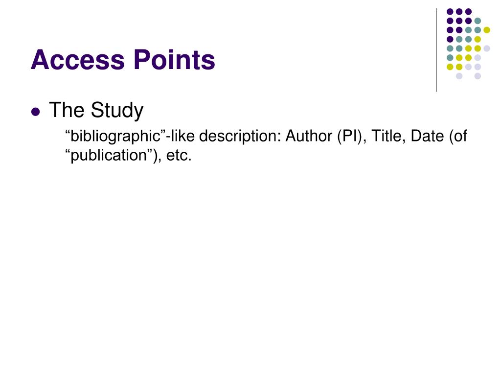
Task: Click the decorative colored dot grid graphic
Action: pos(468,44)
